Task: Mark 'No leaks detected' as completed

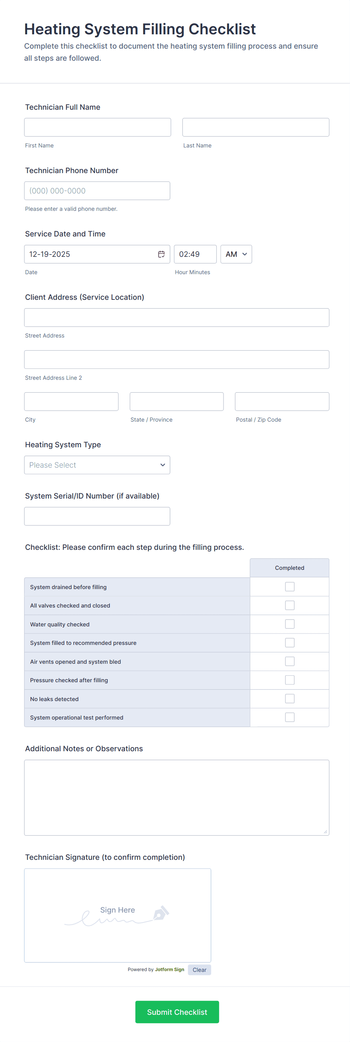Action: click(289, 698)
